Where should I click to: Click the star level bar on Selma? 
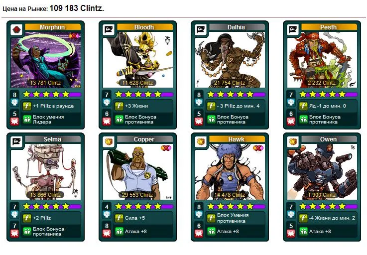[x=52, y=206]
